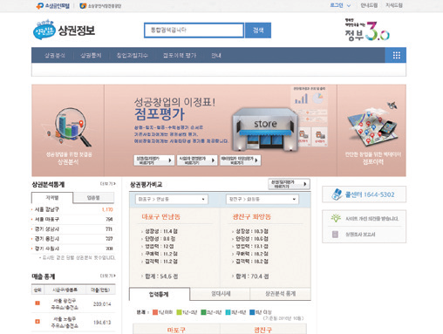This screenshot has height=334, width=443.
Task: Click the store building illustration
Action: pyautogui.click(x=265, y=130)
